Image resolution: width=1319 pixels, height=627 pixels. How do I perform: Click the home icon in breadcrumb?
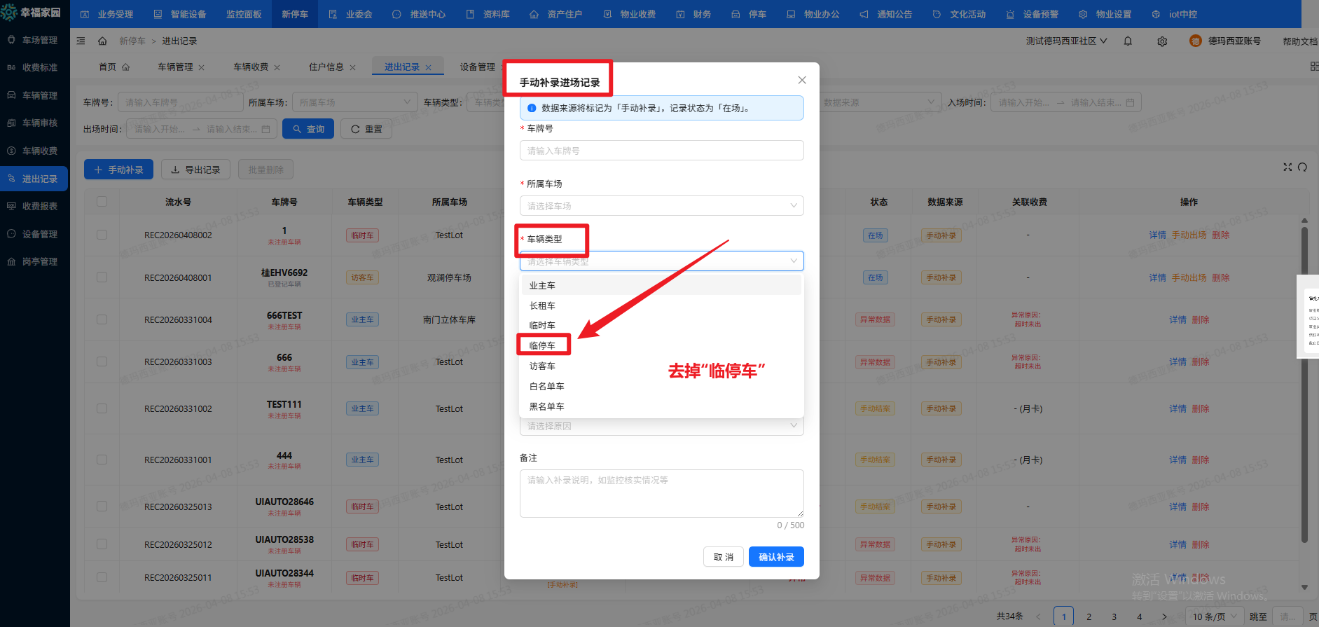coord(102,41)
